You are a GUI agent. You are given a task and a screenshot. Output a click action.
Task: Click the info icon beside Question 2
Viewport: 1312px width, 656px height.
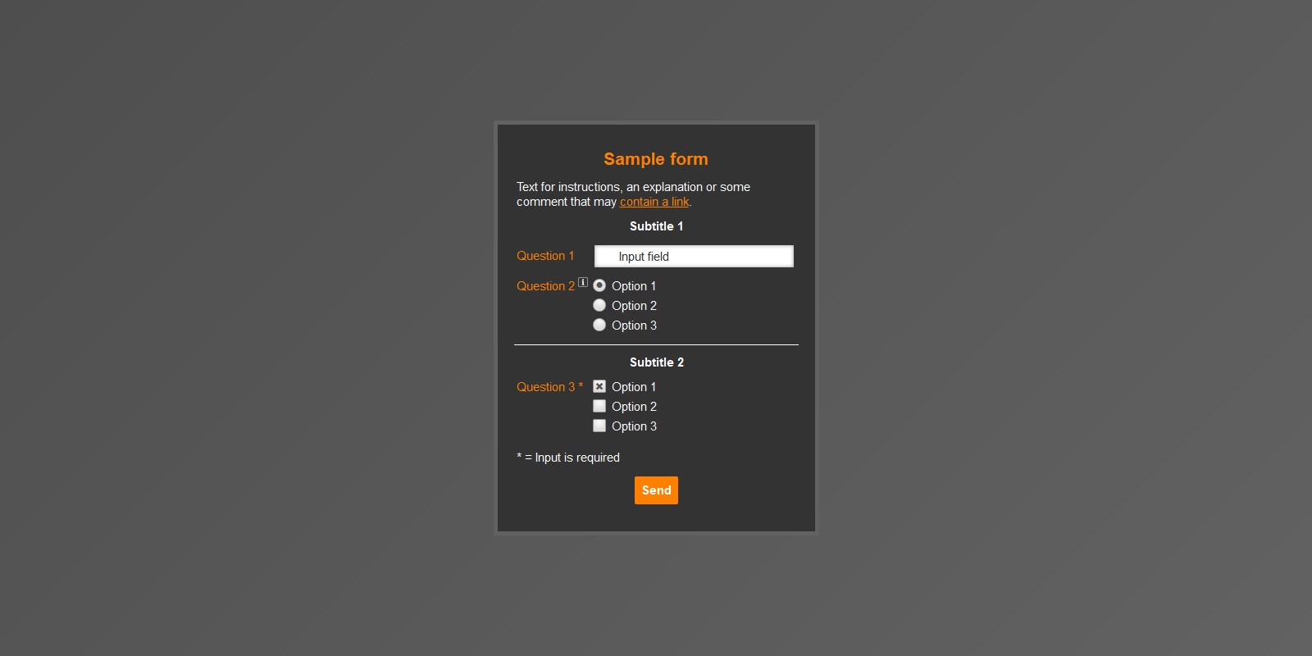coord(583,282)
